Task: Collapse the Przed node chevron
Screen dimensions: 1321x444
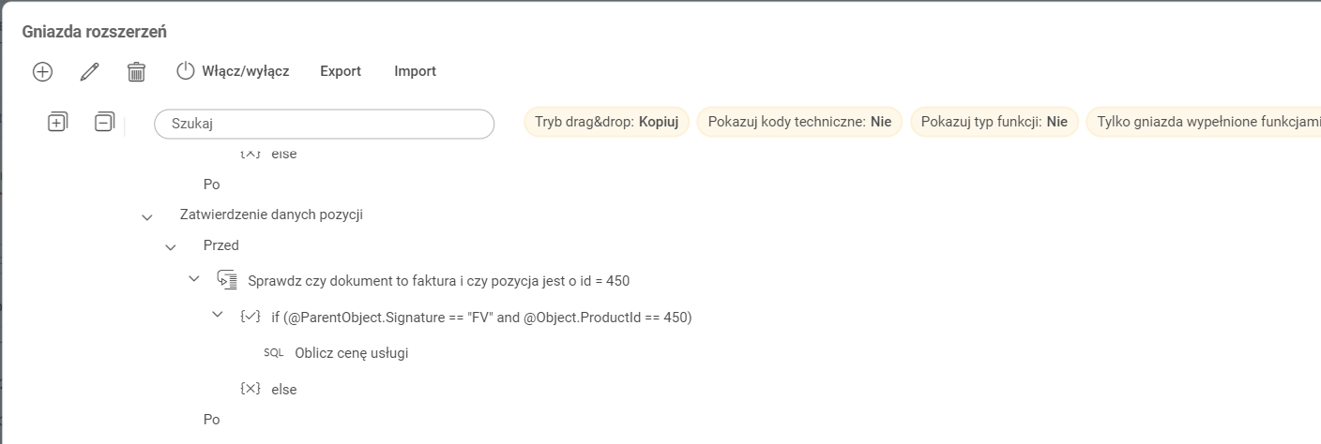Action: click(x=170, y=246)
